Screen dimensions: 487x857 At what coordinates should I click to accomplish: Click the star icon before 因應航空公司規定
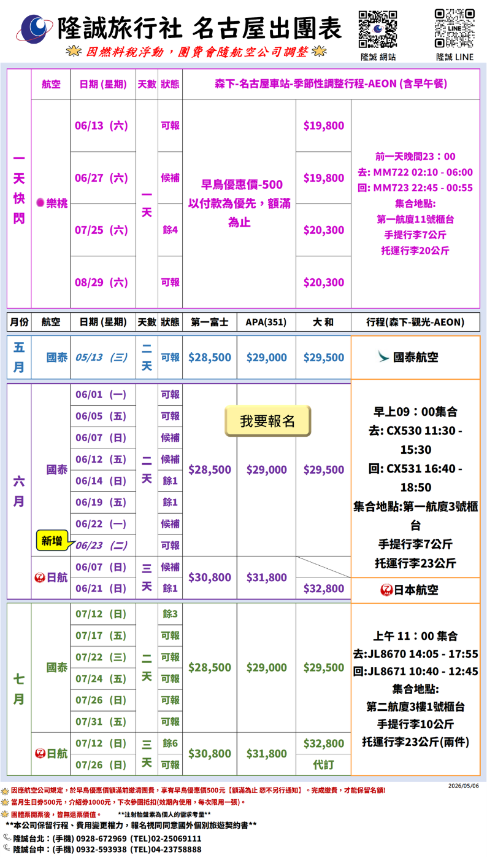click(5, 791)
